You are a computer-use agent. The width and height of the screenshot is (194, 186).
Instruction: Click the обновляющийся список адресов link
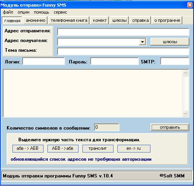(81, 159)
